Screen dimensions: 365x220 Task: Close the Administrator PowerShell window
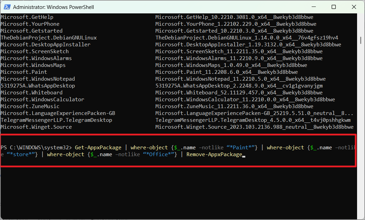354,7
